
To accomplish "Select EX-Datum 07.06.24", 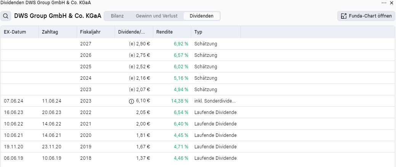I will pos(13,101).
